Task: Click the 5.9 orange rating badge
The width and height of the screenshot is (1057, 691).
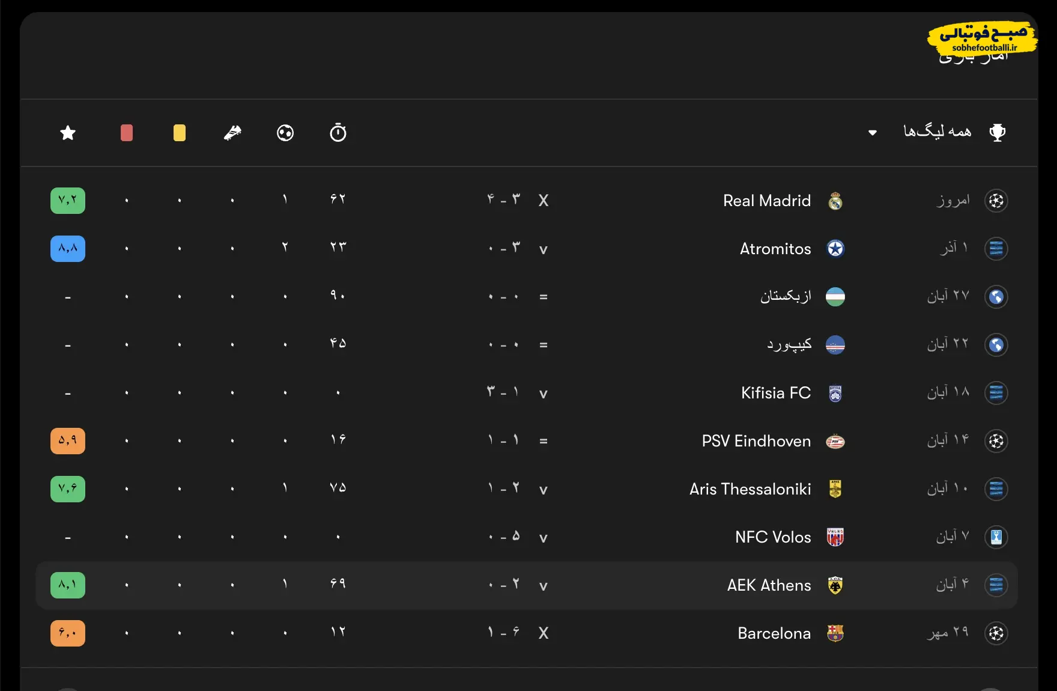Action: [68, 441]
